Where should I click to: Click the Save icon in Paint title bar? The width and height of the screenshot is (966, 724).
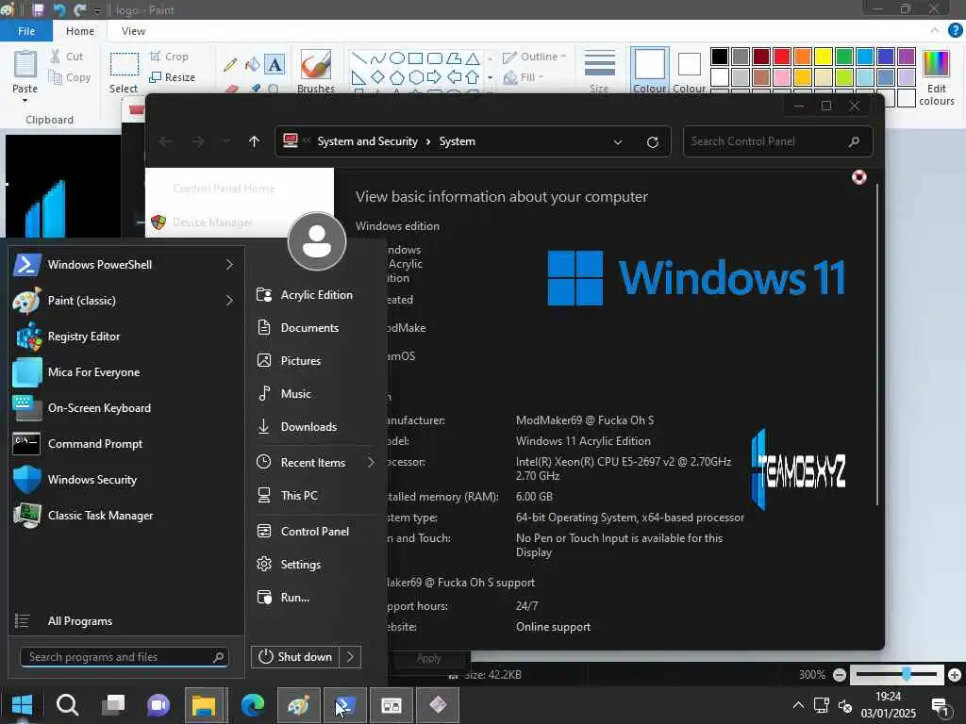[x=38, y=9]
